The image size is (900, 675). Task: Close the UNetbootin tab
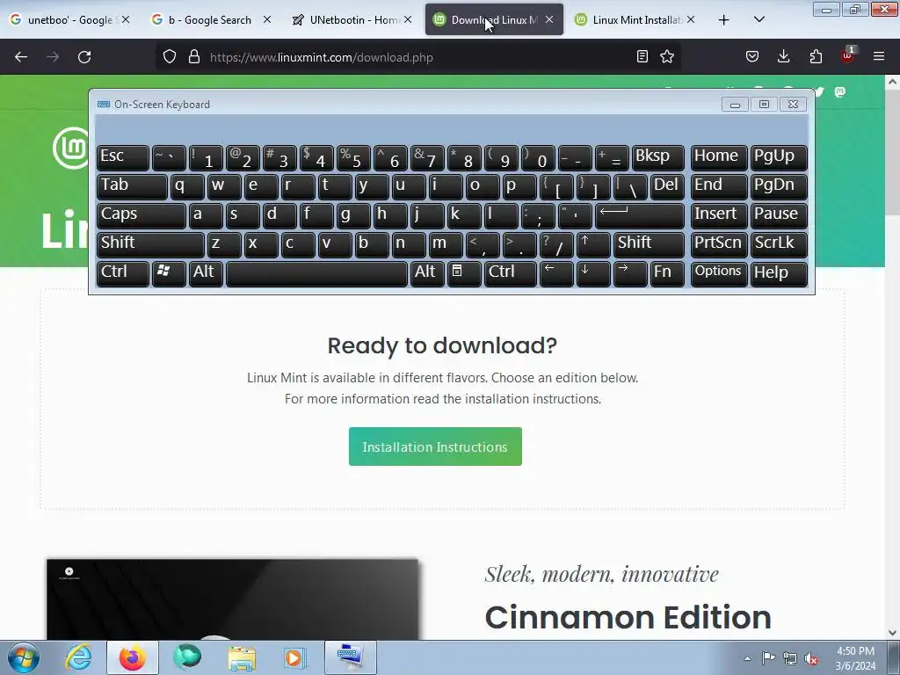pyautogui.click(x=408, y=19)
